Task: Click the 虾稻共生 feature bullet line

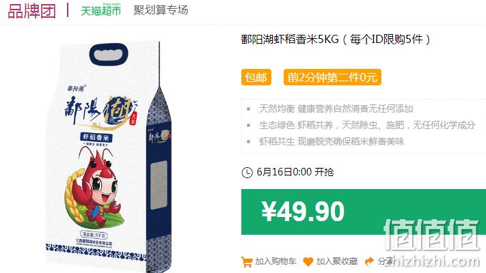Action: pyautogui.click(x=332, y=141)
